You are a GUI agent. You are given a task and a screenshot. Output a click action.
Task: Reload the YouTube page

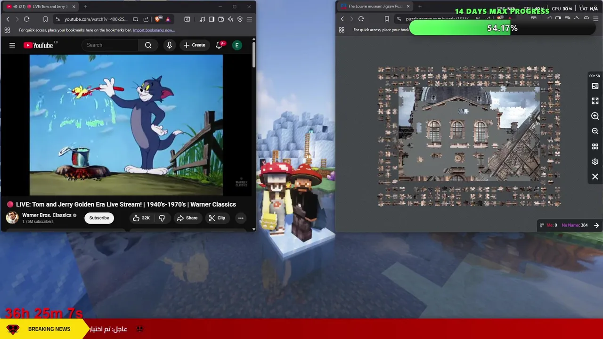coord(27,19)
